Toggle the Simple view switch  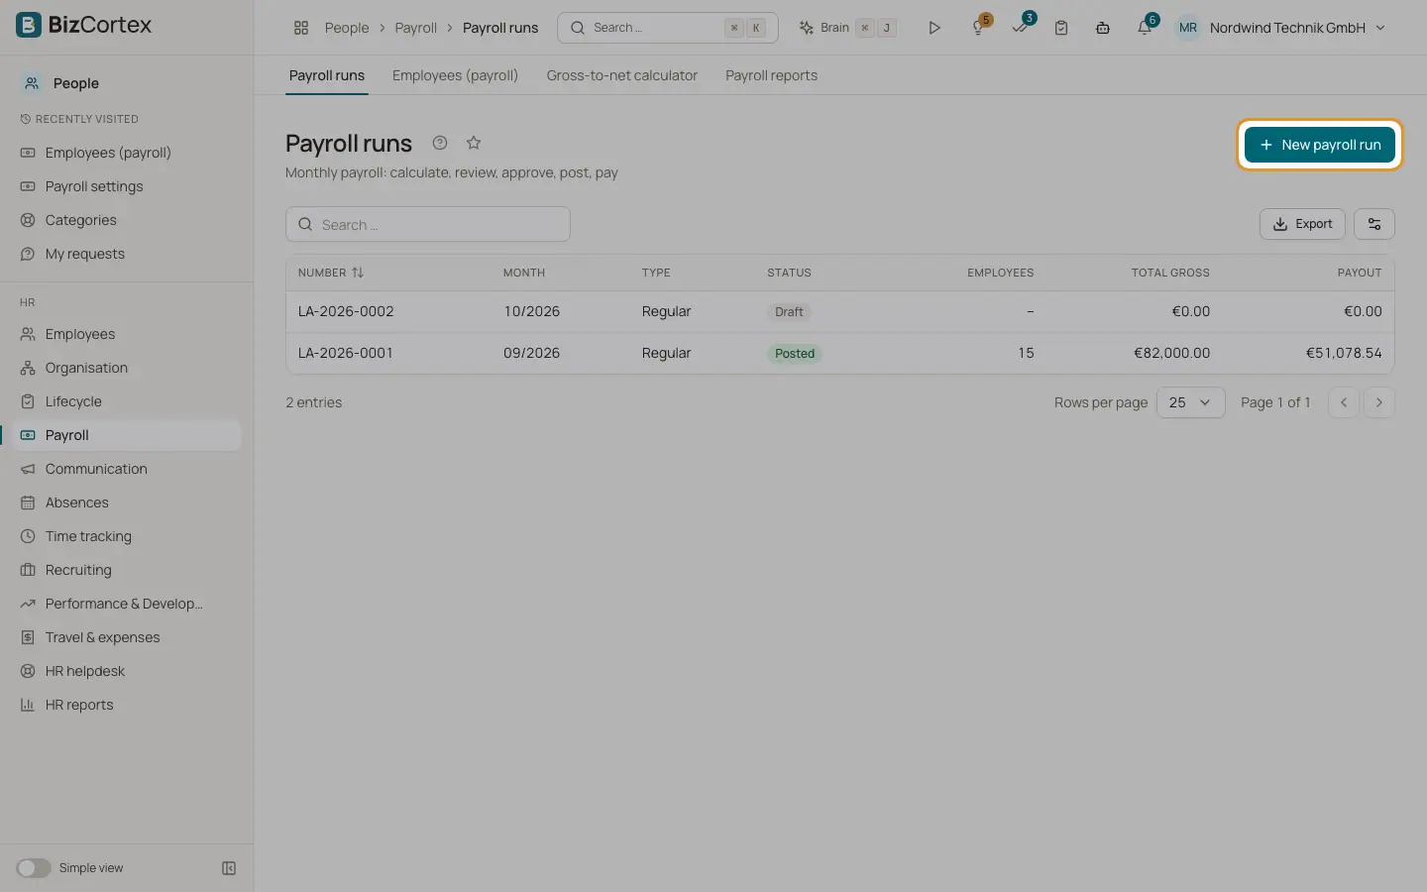(34, 868)
